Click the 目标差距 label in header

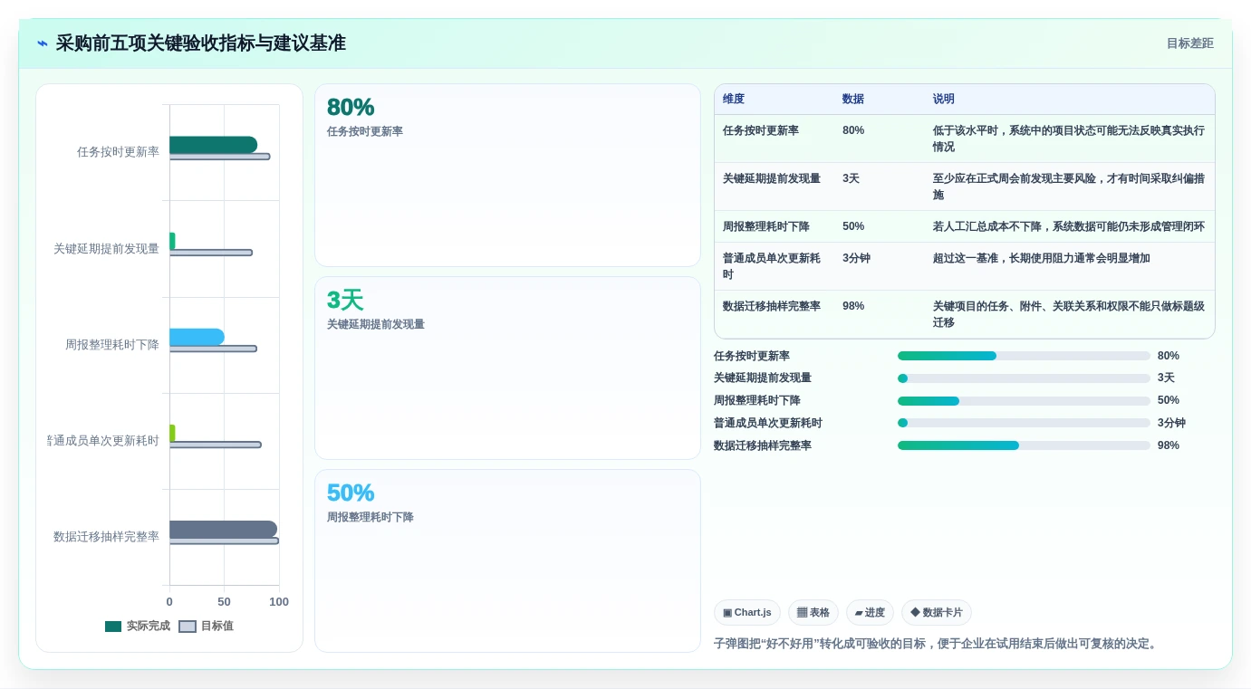tap(1189, 43)
